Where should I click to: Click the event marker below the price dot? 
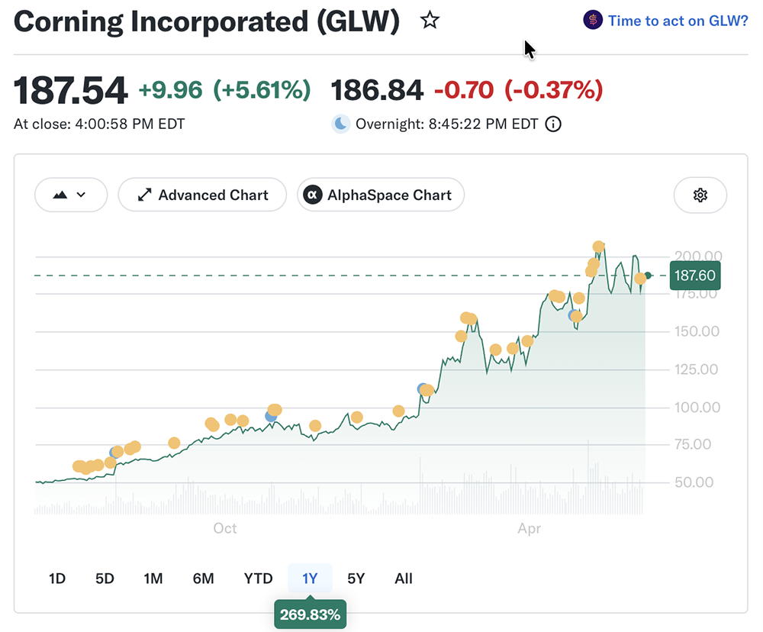point(640,279)
